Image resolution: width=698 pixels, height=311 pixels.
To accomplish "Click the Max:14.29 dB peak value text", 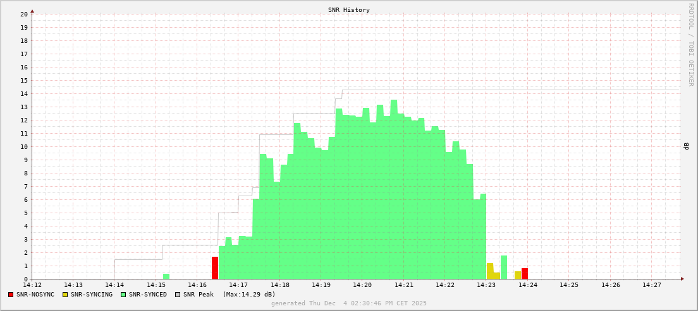I will point(249,295).
